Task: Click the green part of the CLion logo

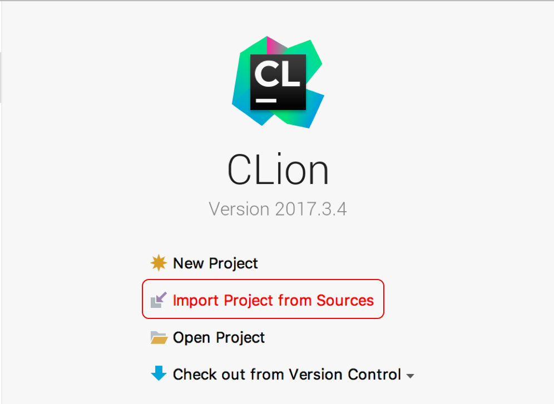Action: 311,57
